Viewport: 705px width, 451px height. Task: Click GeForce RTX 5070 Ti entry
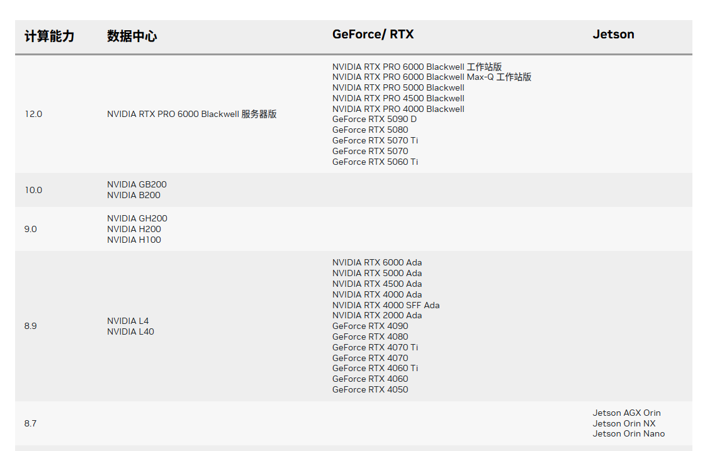375,141
